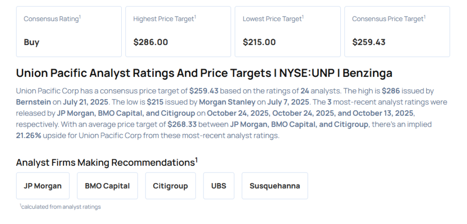Select the BMO Capital firm button
This screenshot has width=467, height=224.
coord(107,186)
